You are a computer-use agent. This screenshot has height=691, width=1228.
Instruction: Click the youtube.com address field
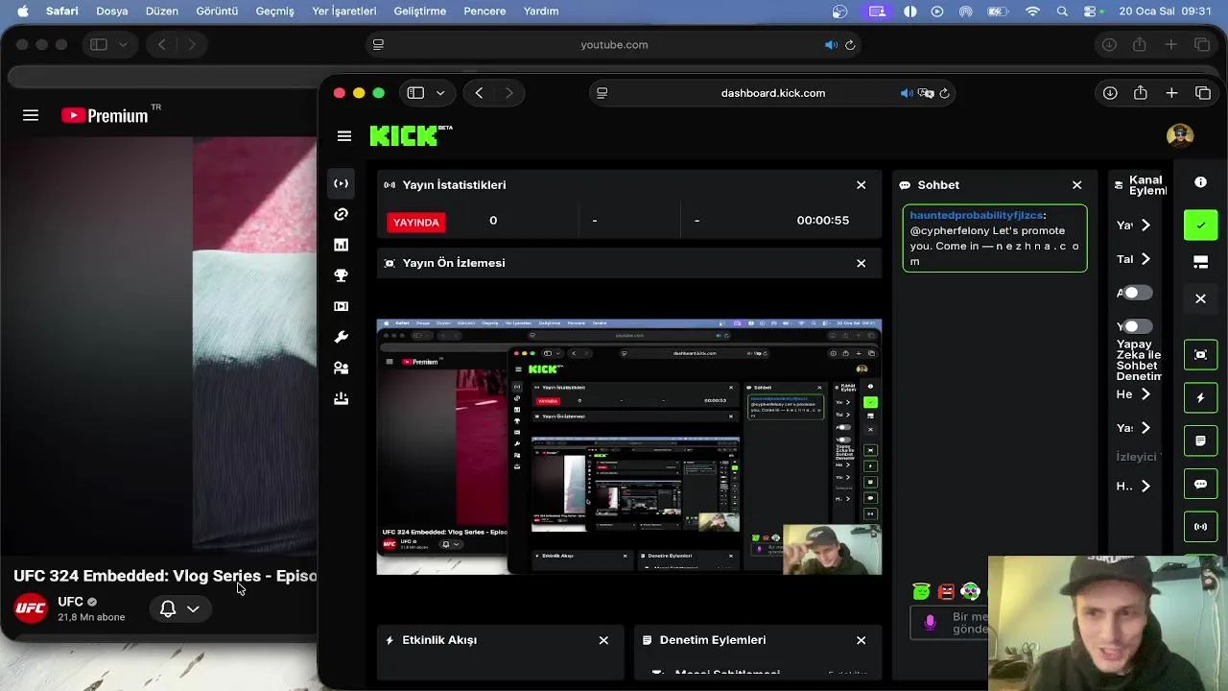coord(614,45)
